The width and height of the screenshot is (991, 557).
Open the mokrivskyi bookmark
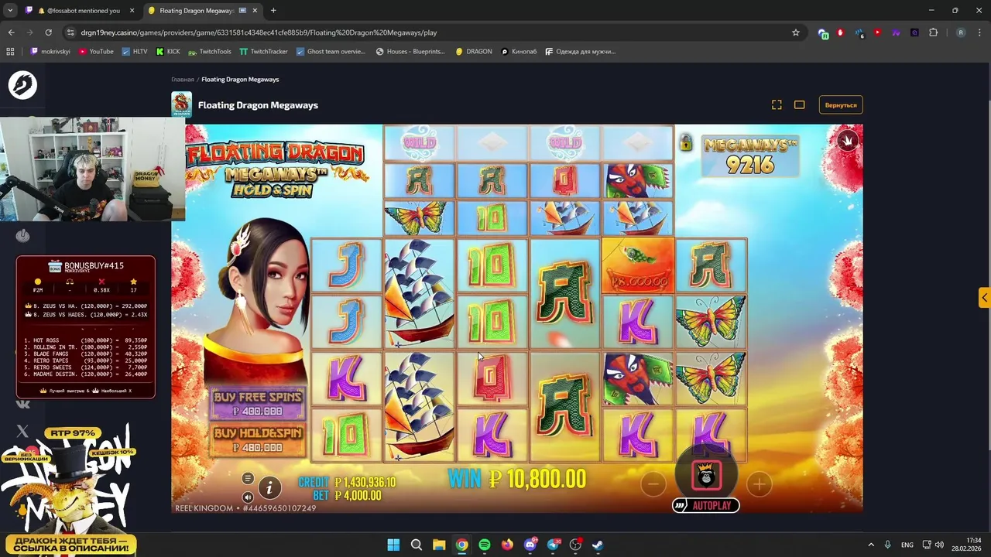50,52
